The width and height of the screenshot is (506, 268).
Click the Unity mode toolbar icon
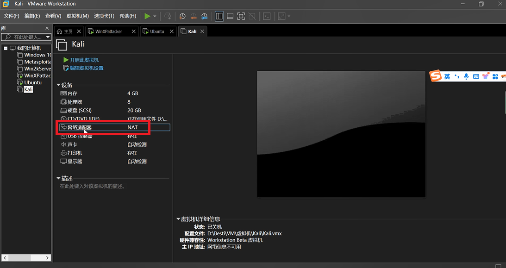252,16
